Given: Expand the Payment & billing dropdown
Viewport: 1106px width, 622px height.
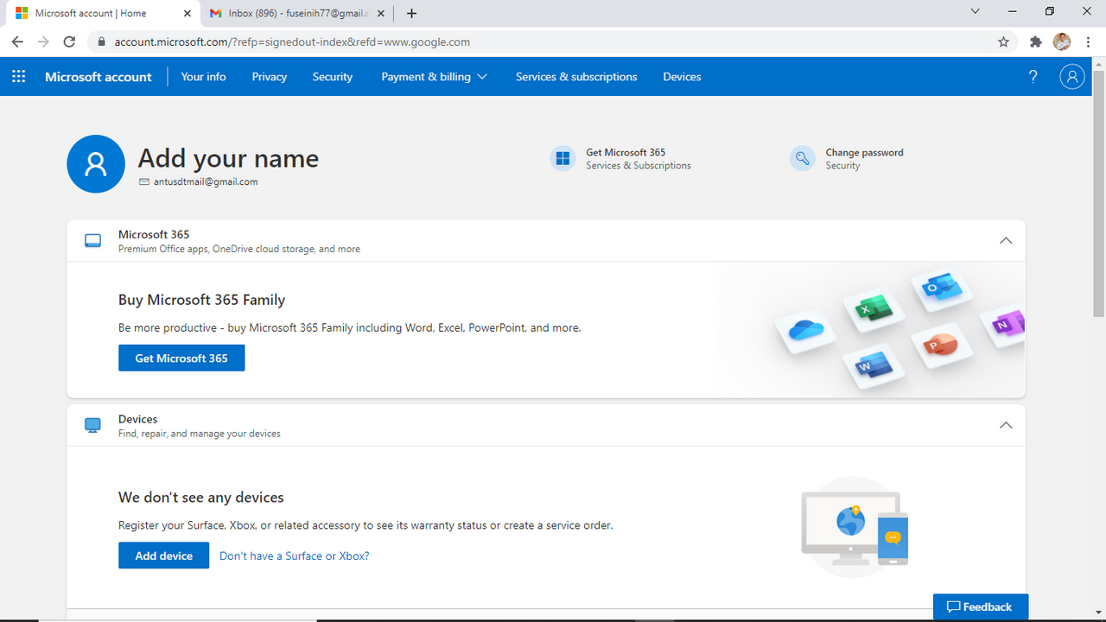Looking at the screenshot, I should coord(435,77).
